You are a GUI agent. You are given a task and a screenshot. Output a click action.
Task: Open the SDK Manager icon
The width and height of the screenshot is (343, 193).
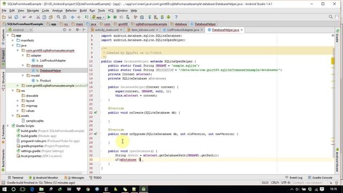[x=162, y=17]
